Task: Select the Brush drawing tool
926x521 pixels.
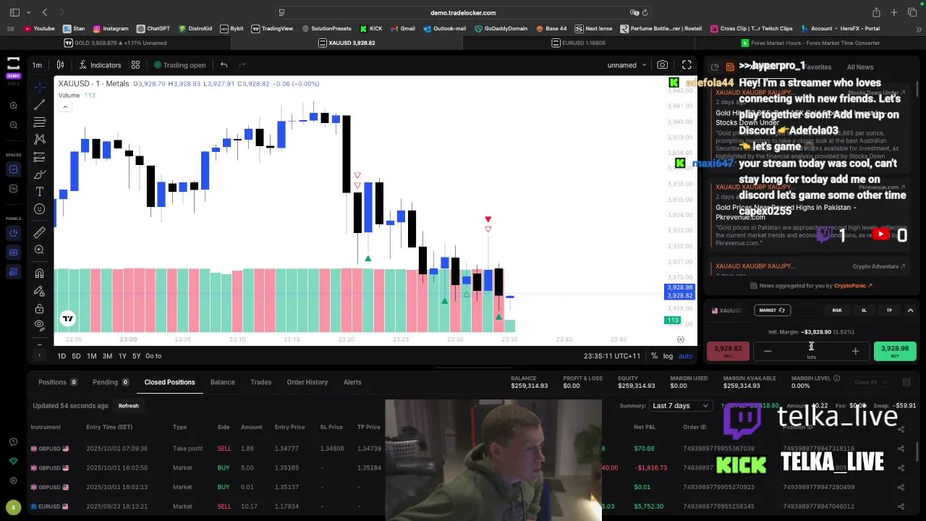Action: coord(39,174)
